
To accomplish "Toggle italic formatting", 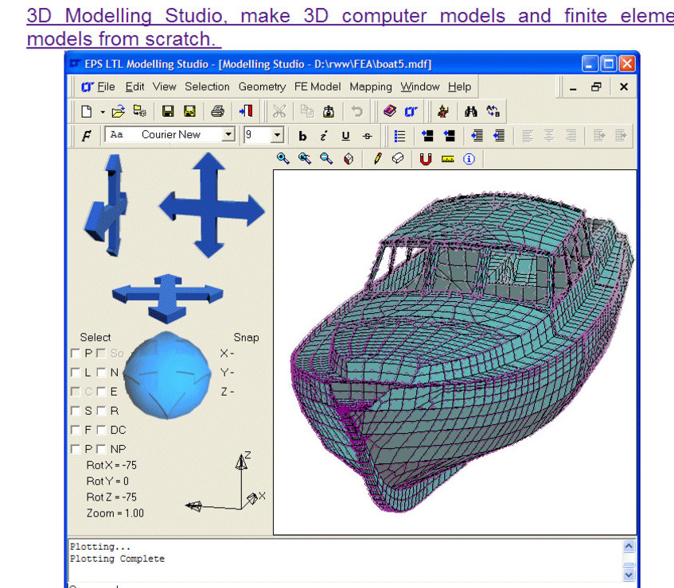I will pyautogui.click(x=324, y=136).
